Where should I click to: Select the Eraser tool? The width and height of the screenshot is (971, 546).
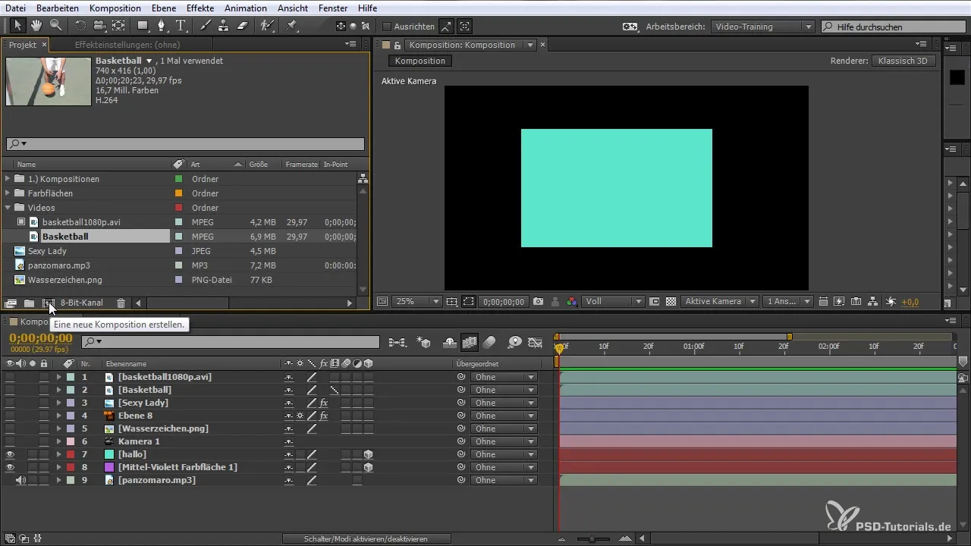tap(242, 26)
